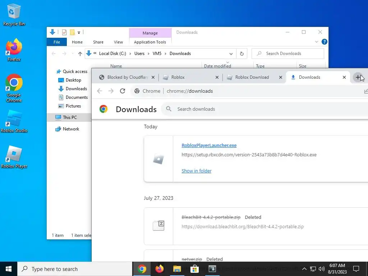Open the Windows Start menu

(9, 269)
